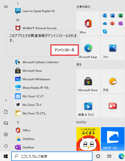Open My Cloud プレミアム app
The image size is (125, 161).
click(x=30, y=113)
